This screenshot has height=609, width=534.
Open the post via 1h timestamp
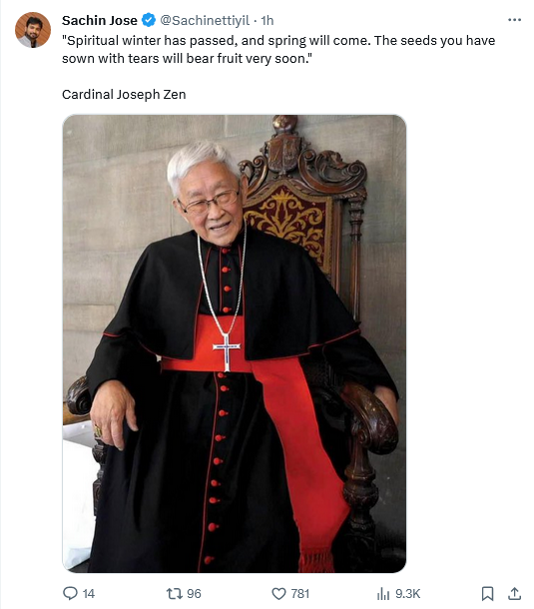267,20
